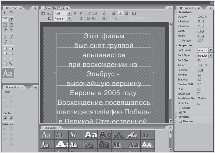Viewport: 215px width, 153px height.
Task: Select the Rounded Corner capsule tool
Action: (x=11, y=54)
